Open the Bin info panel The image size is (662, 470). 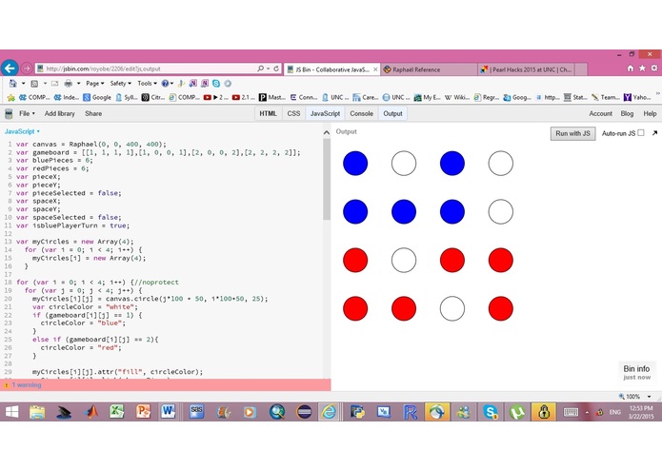pyautogui.click(x=636, y=372)
